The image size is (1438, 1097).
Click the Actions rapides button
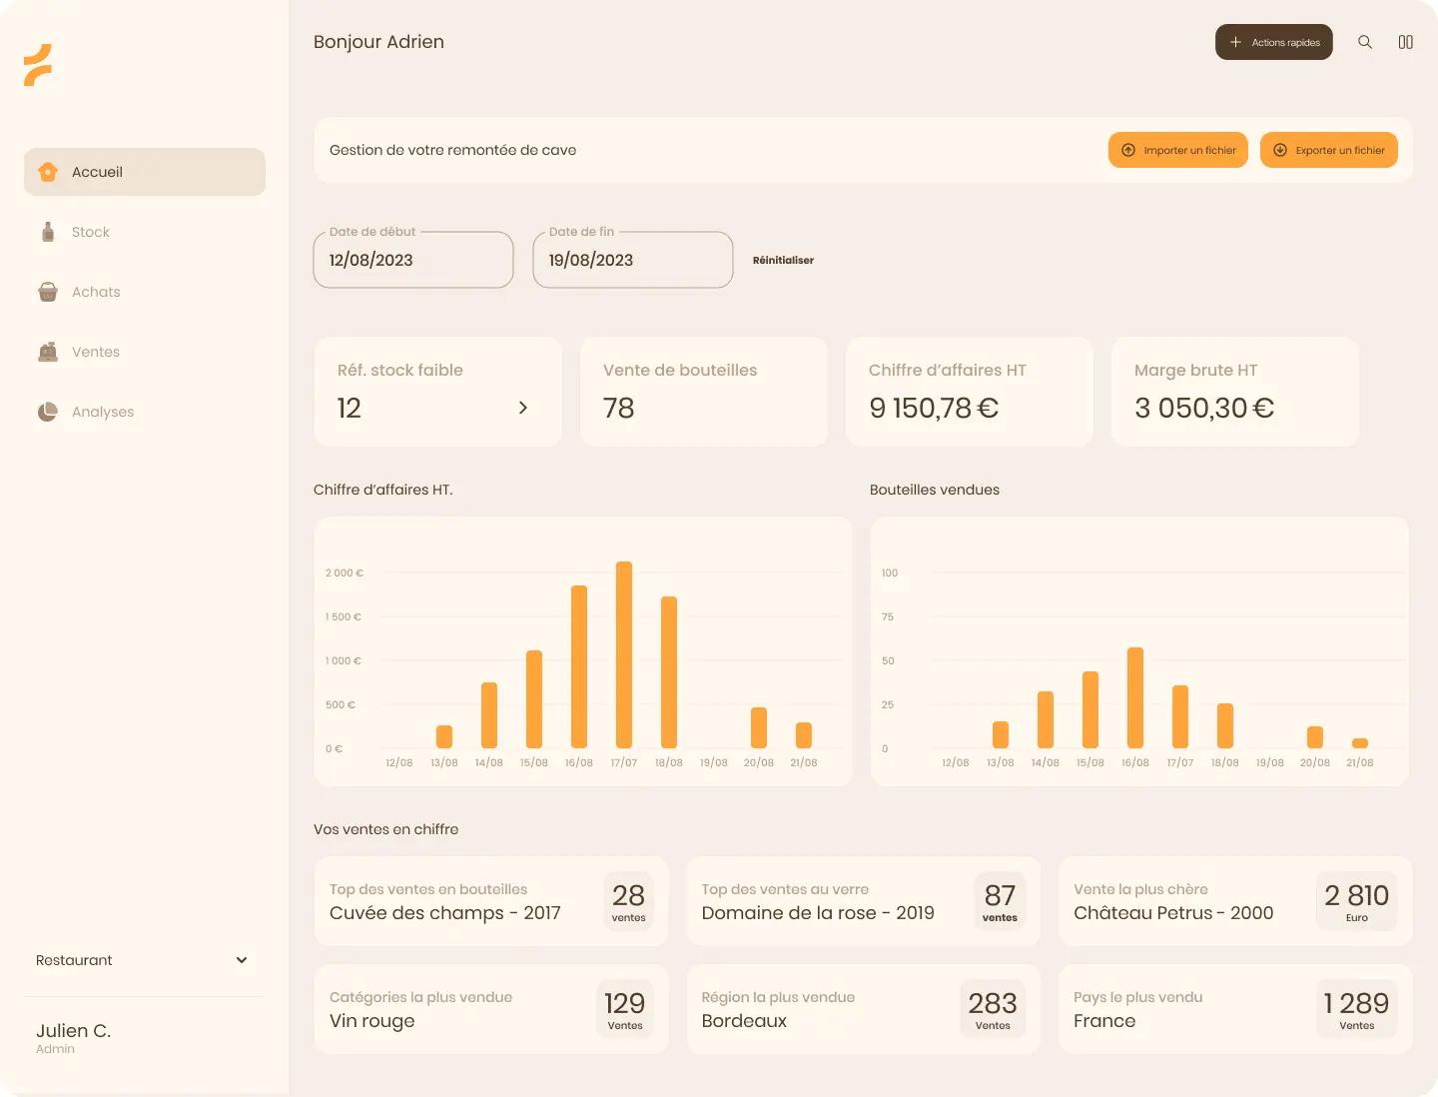coord(1274,42)
